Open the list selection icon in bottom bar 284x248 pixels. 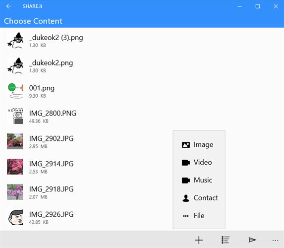click(x=226, y=240)
